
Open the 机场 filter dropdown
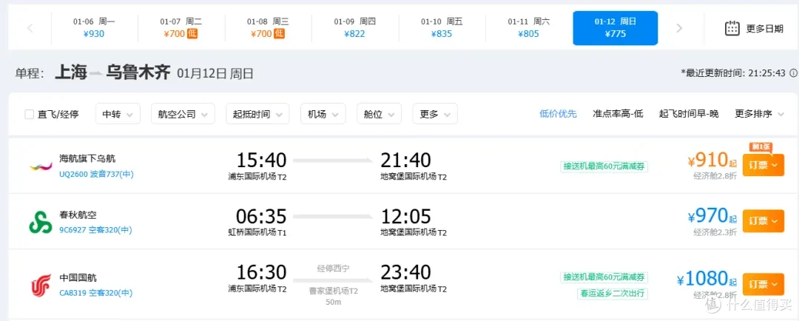pos(323,114)
